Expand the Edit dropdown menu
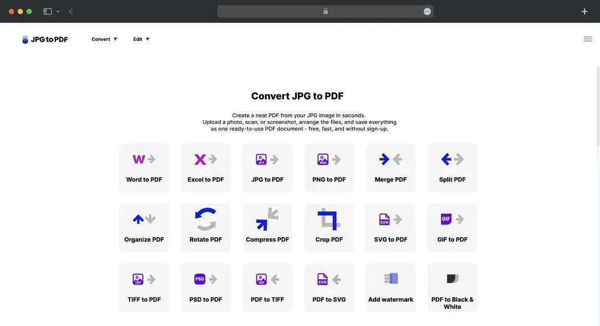This screenshot has height=326, width=600. tap(141, 39)
